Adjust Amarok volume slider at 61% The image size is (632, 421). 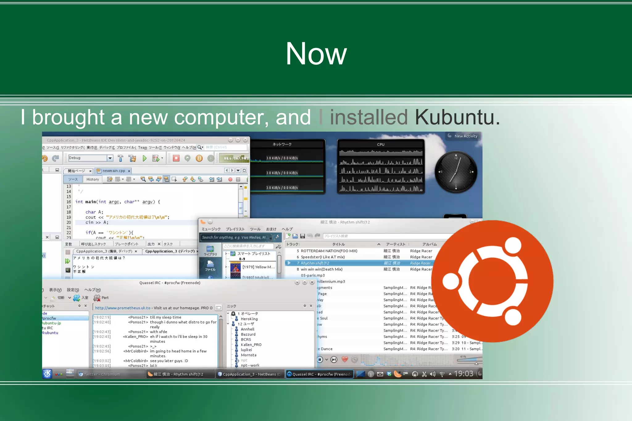coord(469,360)
